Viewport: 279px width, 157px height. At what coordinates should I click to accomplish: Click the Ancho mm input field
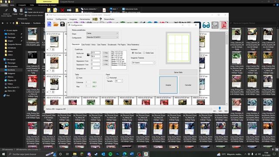tap(95, 53)
